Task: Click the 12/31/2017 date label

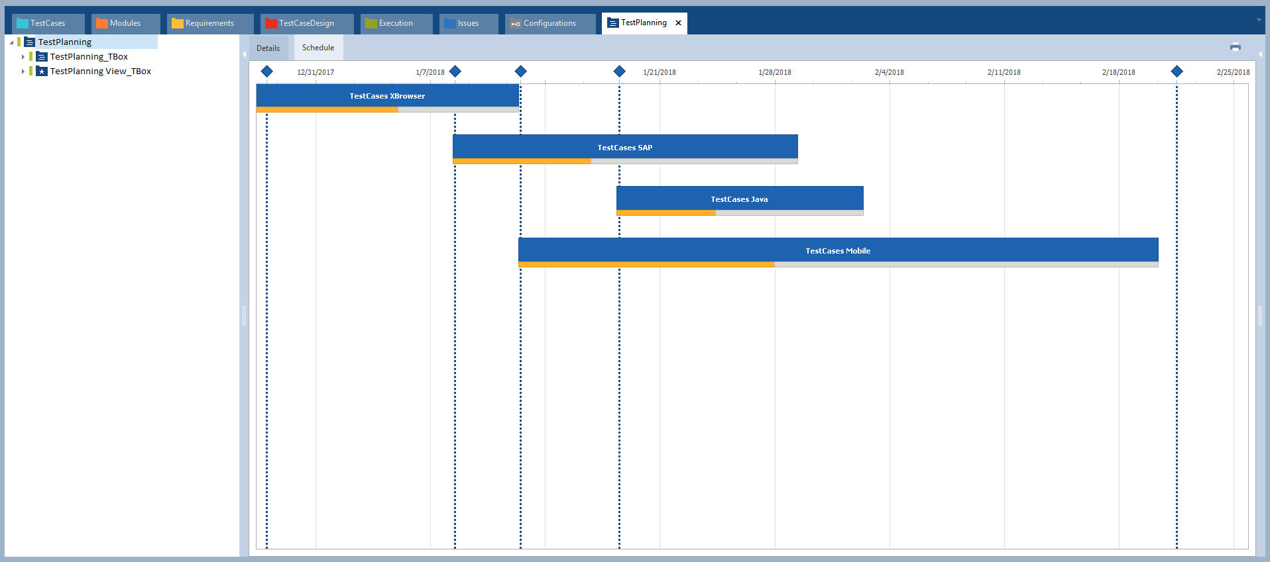Action: pos(316,72)
